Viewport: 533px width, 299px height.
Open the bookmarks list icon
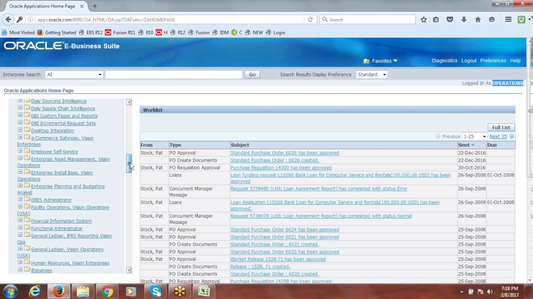coord(436,20)
